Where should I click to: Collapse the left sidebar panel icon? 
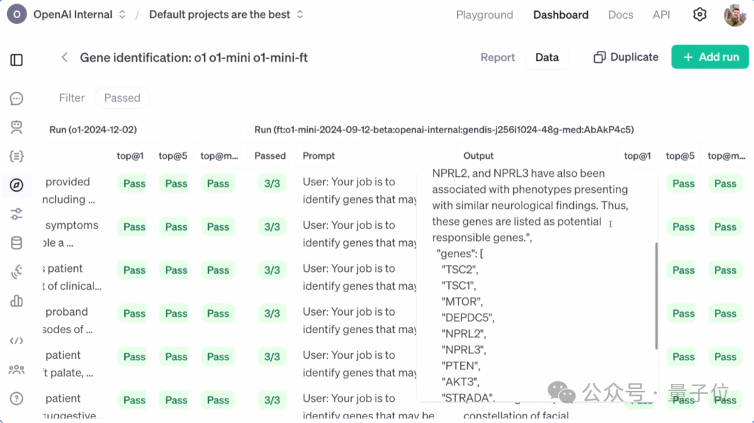(17, 60)
